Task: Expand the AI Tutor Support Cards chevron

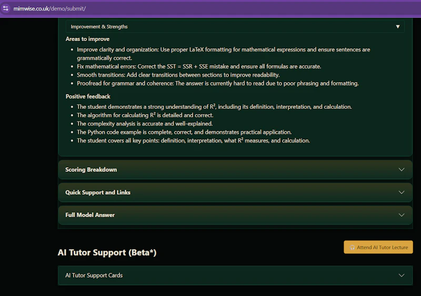Action: click(402, 275)
